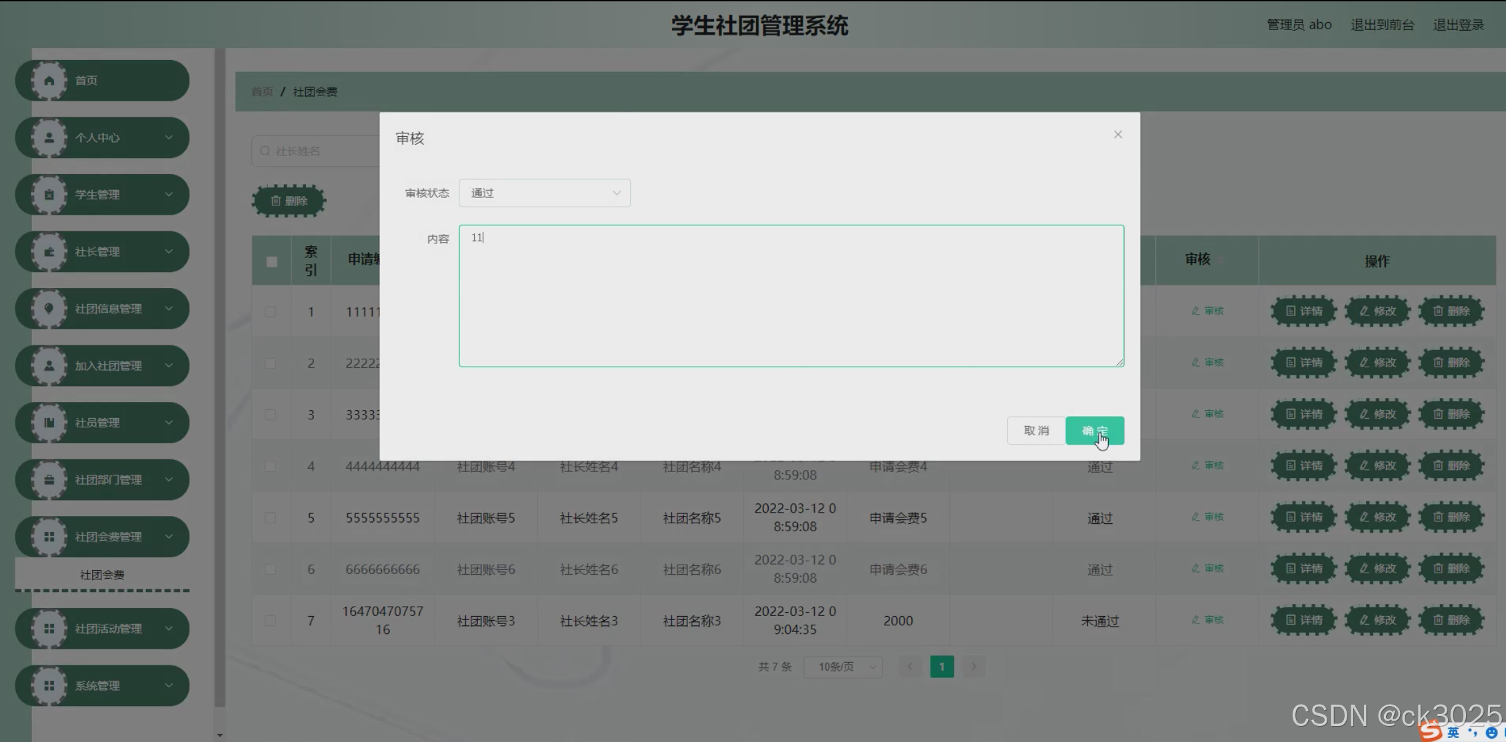Expand the 社团活动管理 menu chevron
The width and height of the screenshot is (1506, 742).
pos(169,629)
